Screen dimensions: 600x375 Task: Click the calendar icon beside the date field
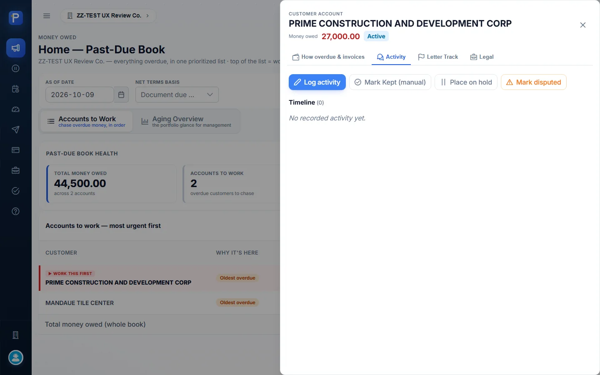point(121,95)
